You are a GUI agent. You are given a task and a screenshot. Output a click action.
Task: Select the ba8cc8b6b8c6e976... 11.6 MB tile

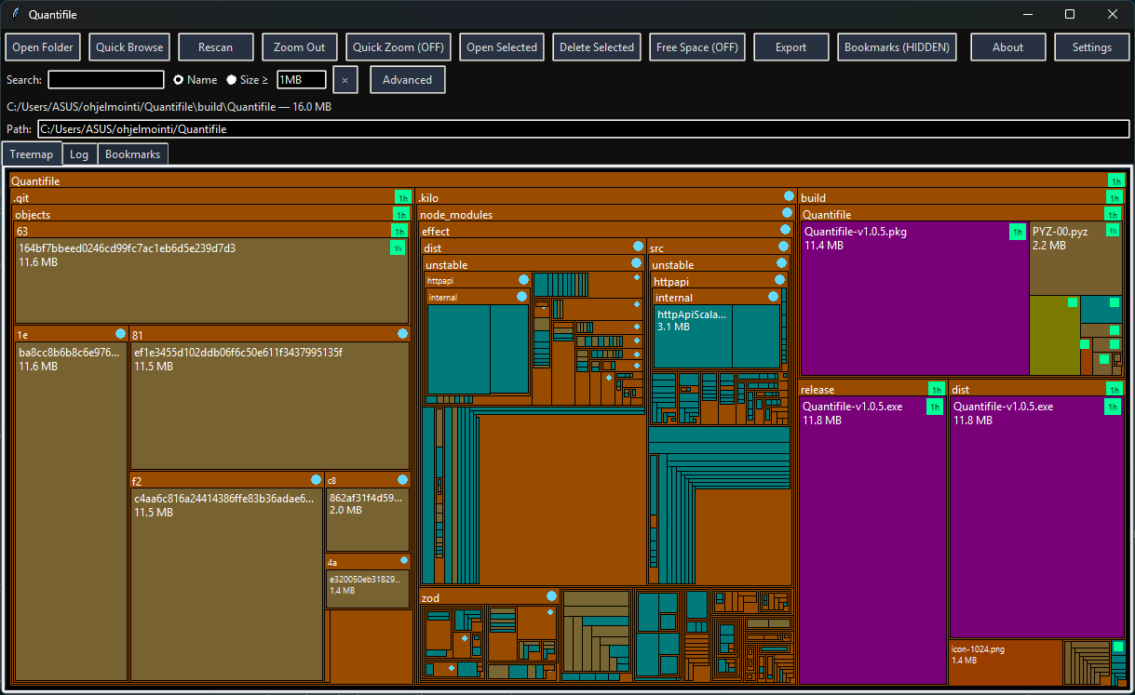point(71,511)
